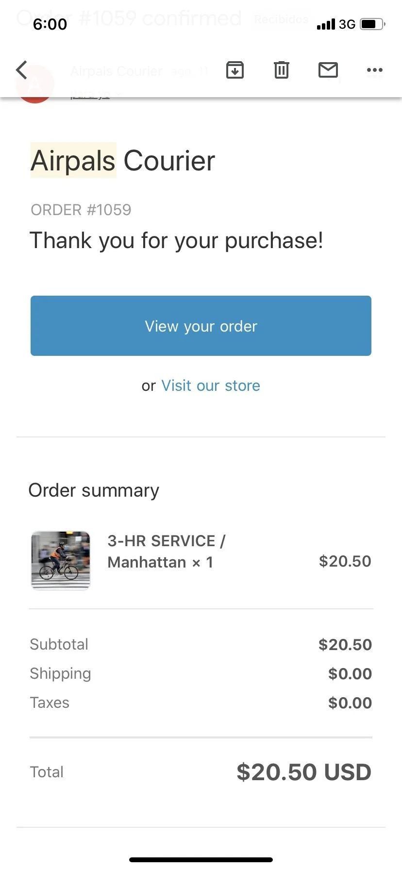Viewport: 402px width, 870px height.
Task: Tap the battery indicator in status bar
Action: 373,24
